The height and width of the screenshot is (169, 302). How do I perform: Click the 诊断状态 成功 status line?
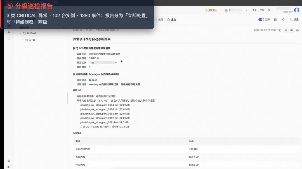tap(87, 80)
